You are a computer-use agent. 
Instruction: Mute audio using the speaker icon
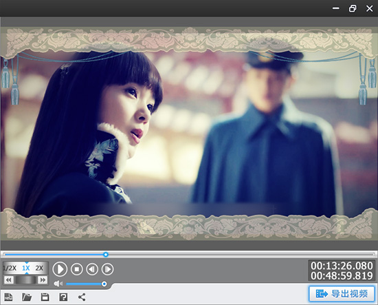(x=58, y=284)
